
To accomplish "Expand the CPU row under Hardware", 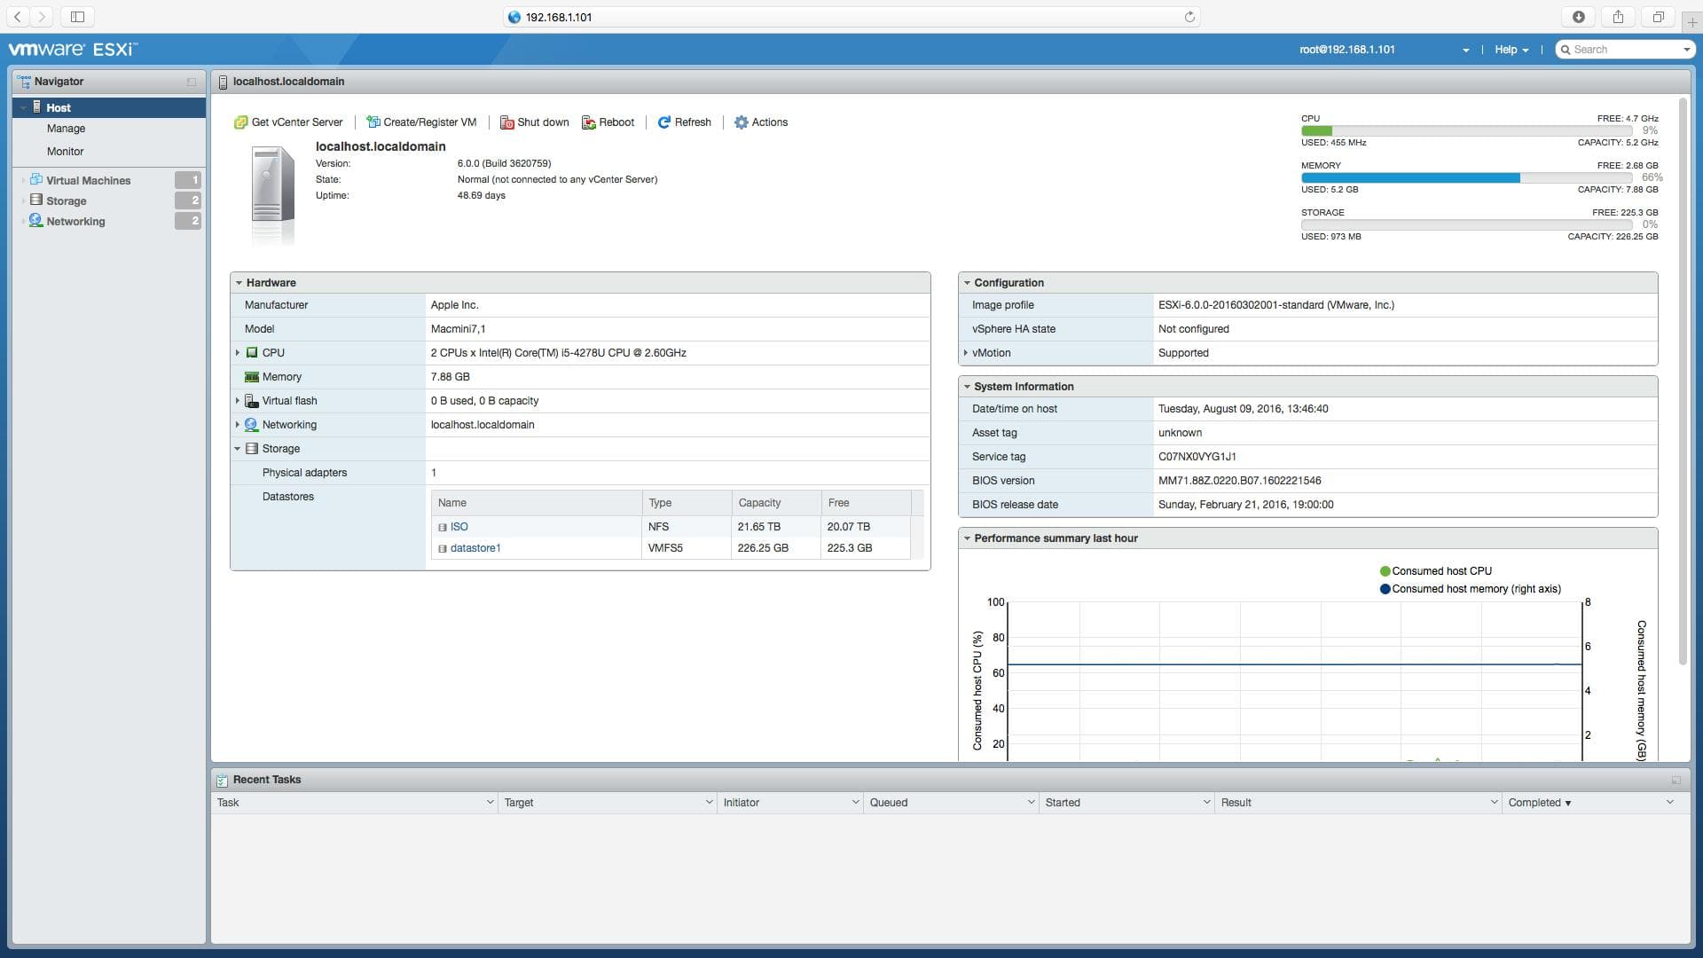I will tap(237, 352).
